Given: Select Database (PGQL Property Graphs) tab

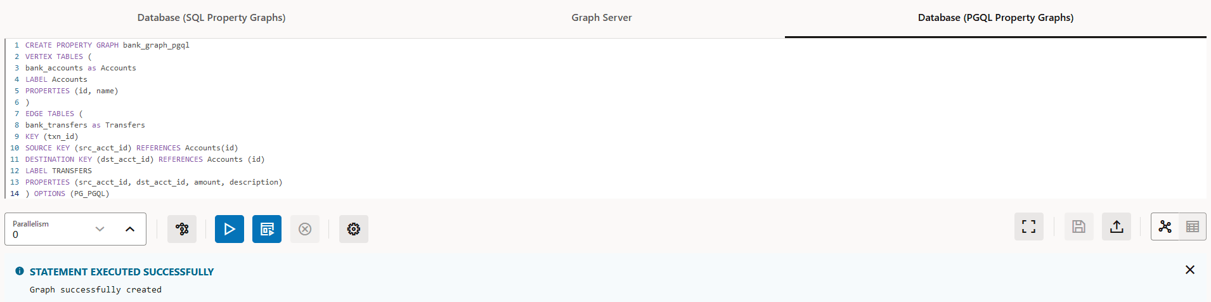Looking at the screenshot, I should [995, 18].
